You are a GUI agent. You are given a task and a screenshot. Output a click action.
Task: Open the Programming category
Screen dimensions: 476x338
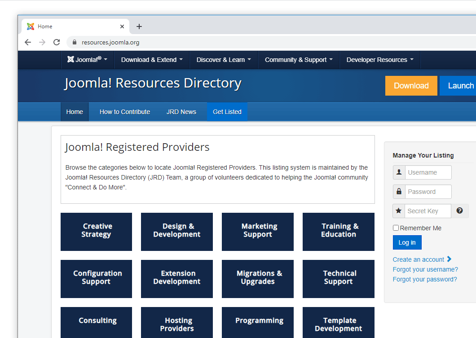(x=258, y=323)
